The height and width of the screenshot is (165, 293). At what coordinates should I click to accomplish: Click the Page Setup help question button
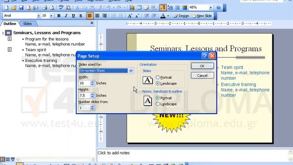[205, 56]
